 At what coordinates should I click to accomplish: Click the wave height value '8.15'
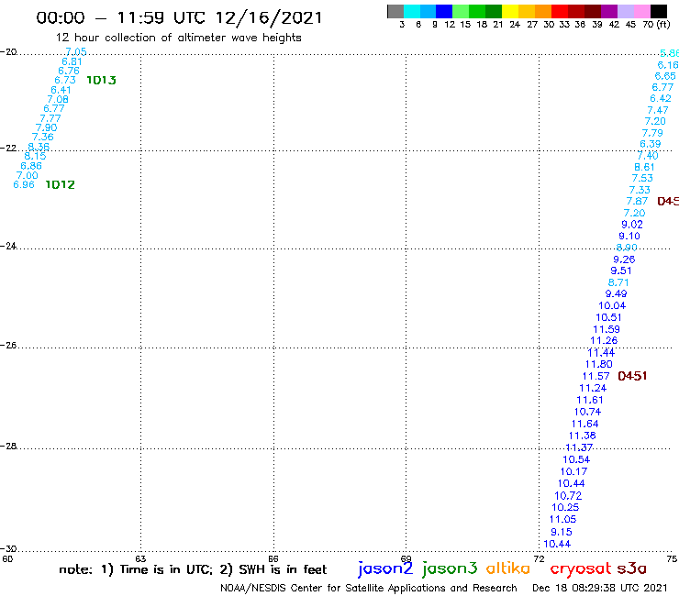[35, 156]
